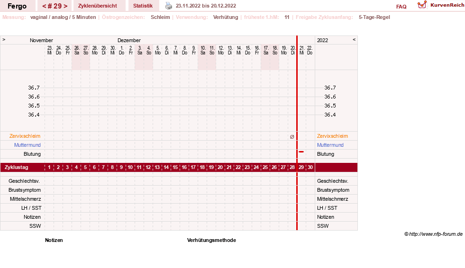Viewport: 465px width, 268px height.
Task: Click the right Zervixschleim label
Action: [x=332, y=136]
